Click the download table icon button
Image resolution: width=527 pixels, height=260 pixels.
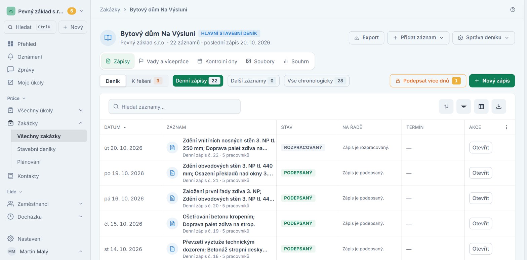(499, 107)
